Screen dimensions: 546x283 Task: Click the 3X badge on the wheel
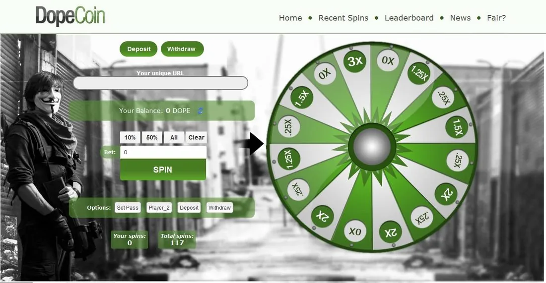pos(355,61)
